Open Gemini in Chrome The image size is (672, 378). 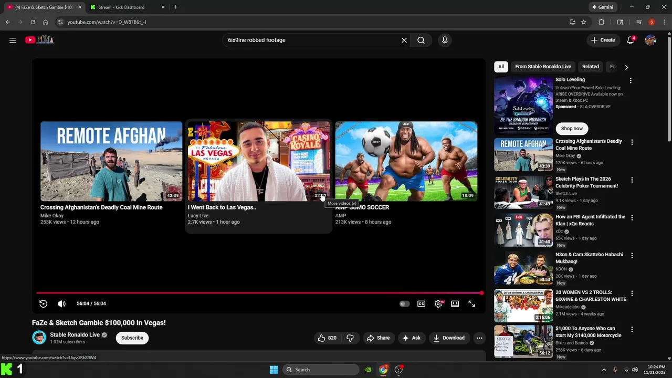[x=602, y=7]
